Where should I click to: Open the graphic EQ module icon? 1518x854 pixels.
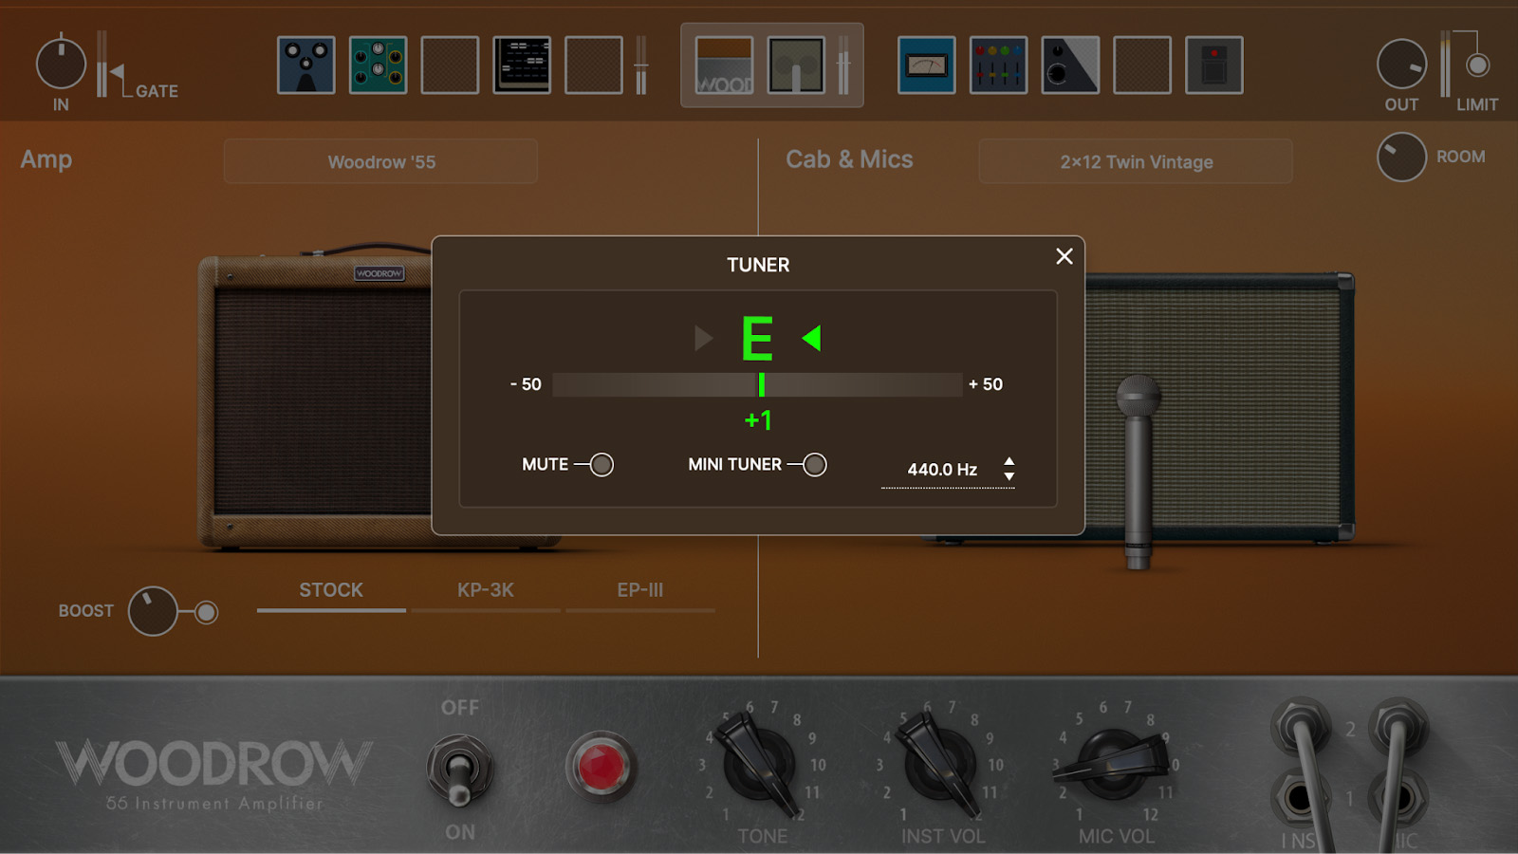coord(999,65)
